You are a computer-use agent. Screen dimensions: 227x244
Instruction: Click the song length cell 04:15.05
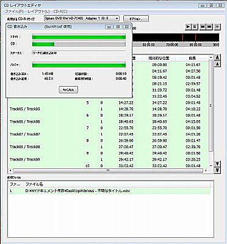pyautogui.click(x=193, y=121)
